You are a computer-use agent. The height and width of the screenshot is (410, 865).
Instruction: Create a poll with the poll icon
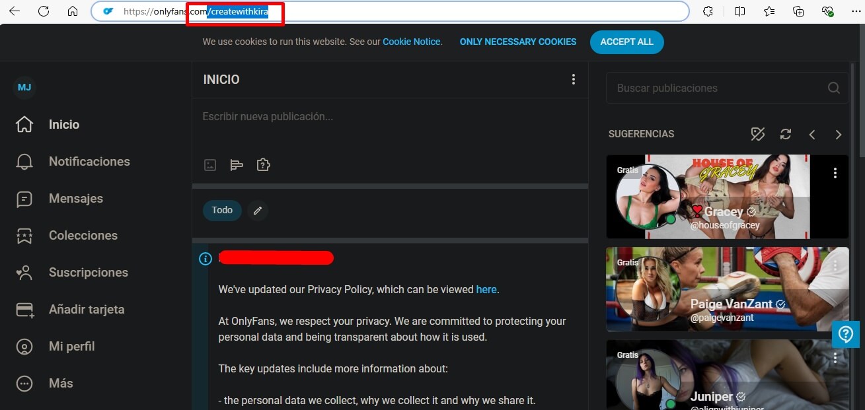[x=237, y=165]
